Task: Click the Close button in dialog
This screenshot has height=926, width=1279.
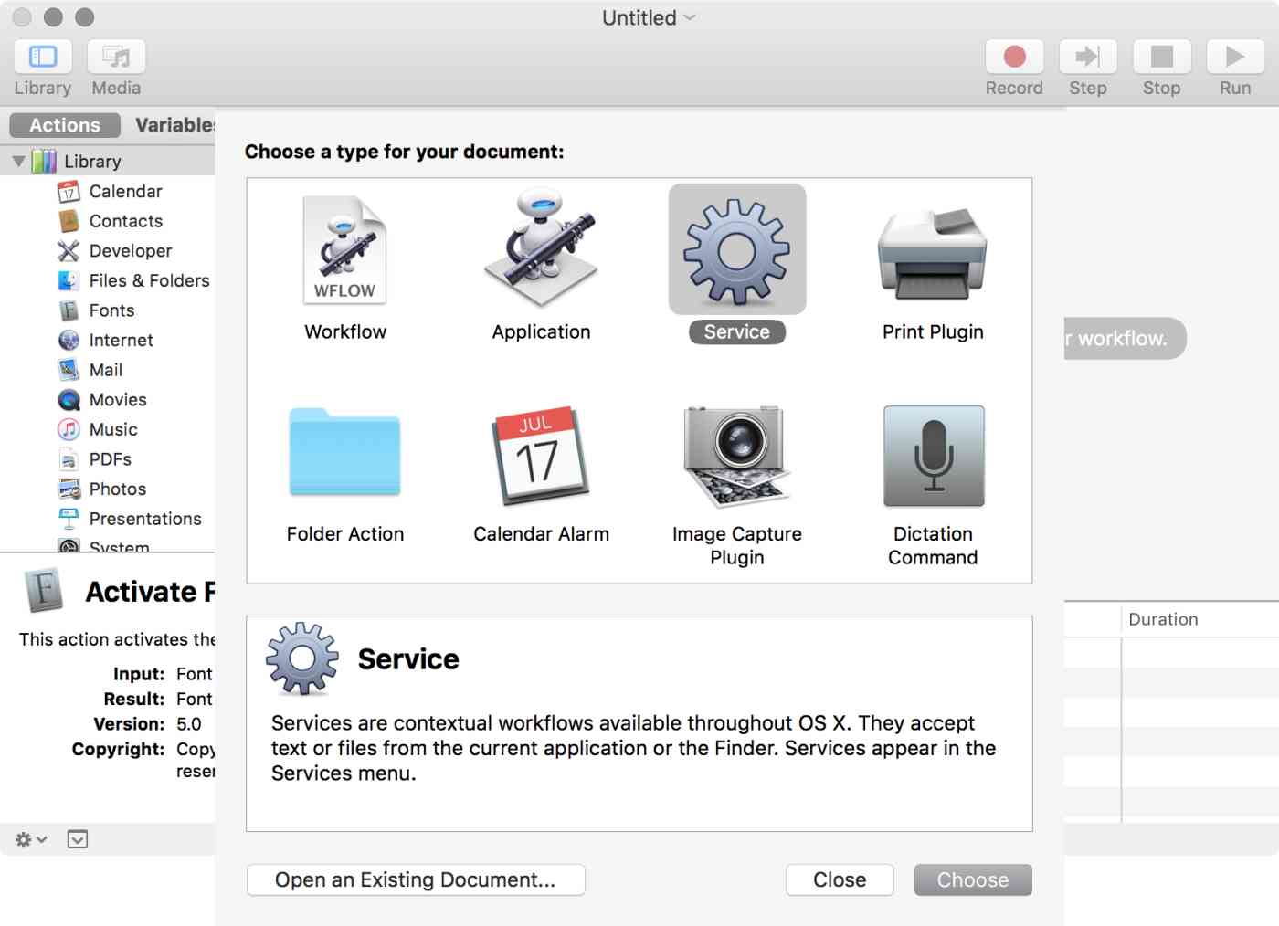Action: (x=840, y=879)
